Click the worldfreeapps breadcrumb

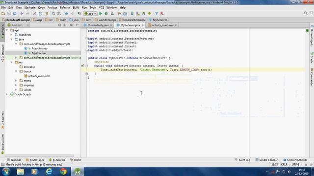[x=107, y=20]
